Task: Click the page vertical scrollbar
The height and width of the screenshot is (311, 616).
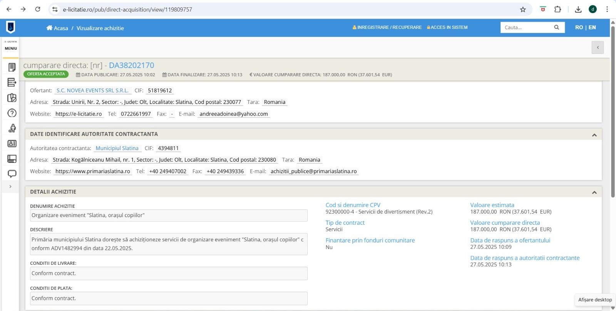Action: point(613,115)
